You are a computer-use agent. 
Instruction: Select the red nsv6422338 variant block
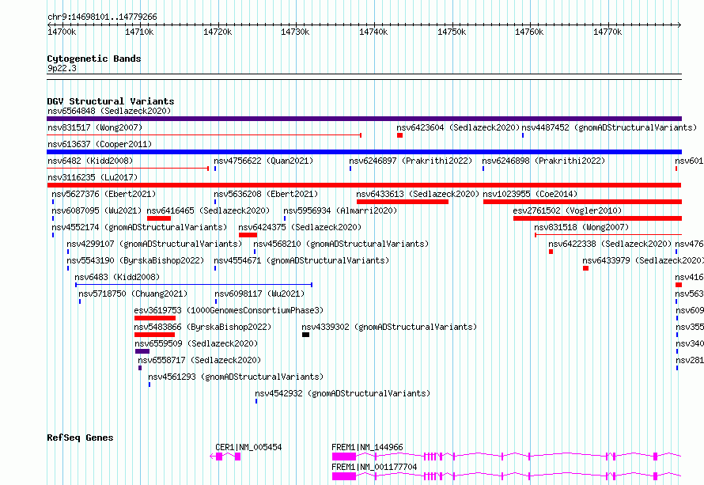[x=551, y=252]
